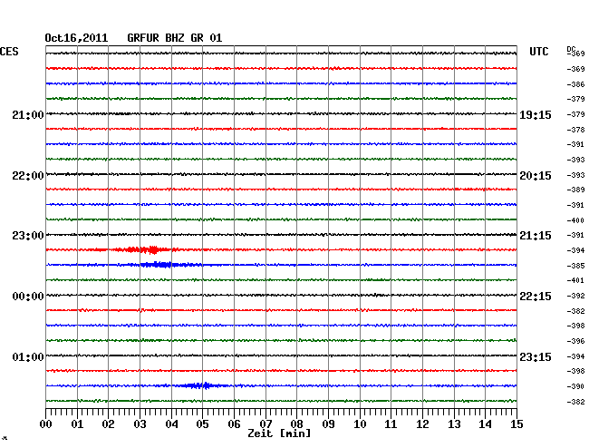
Task: Select the DC offset value '-401'
Action: point(575,280)
